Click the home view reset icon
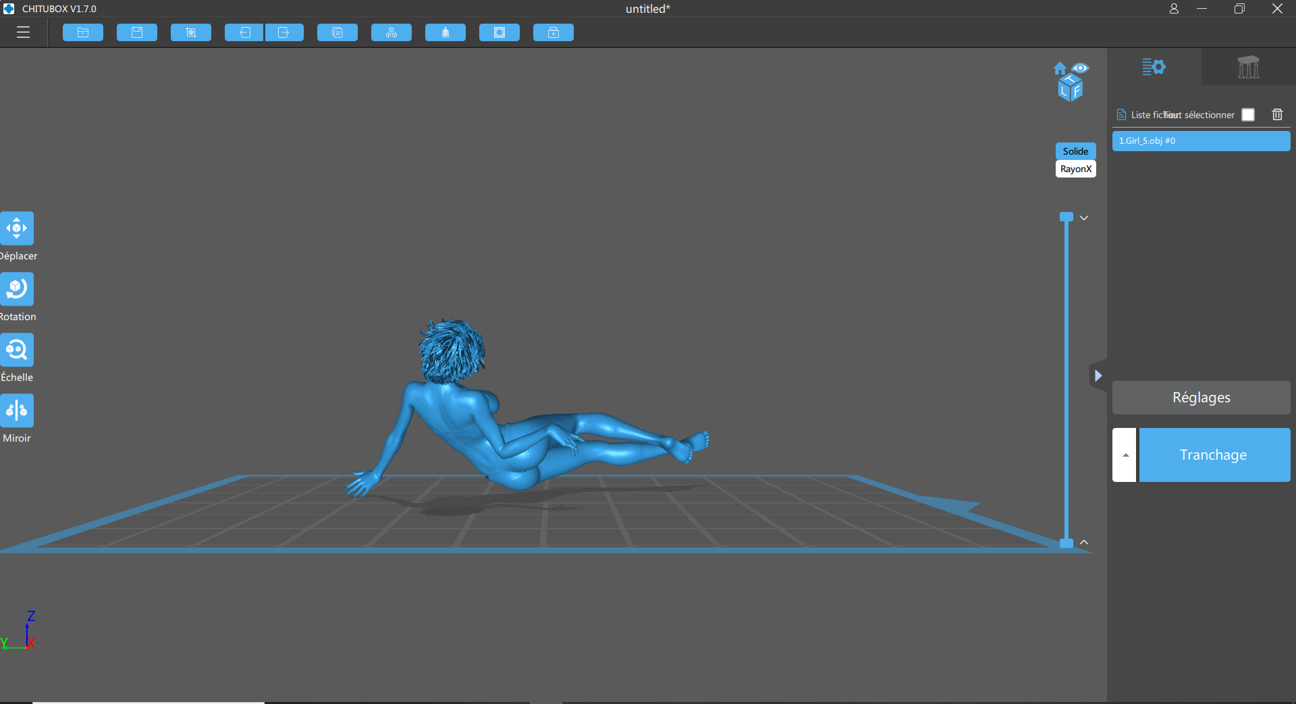 pyautogui.click(x=1060, y=68)
